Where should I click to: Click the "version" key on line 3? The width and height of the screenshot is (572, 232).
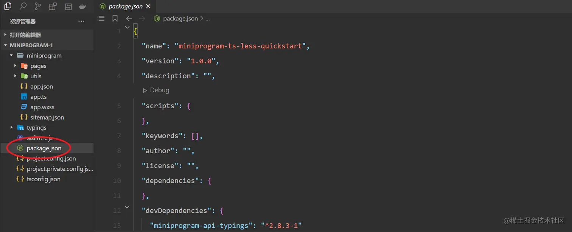point(160,61)
